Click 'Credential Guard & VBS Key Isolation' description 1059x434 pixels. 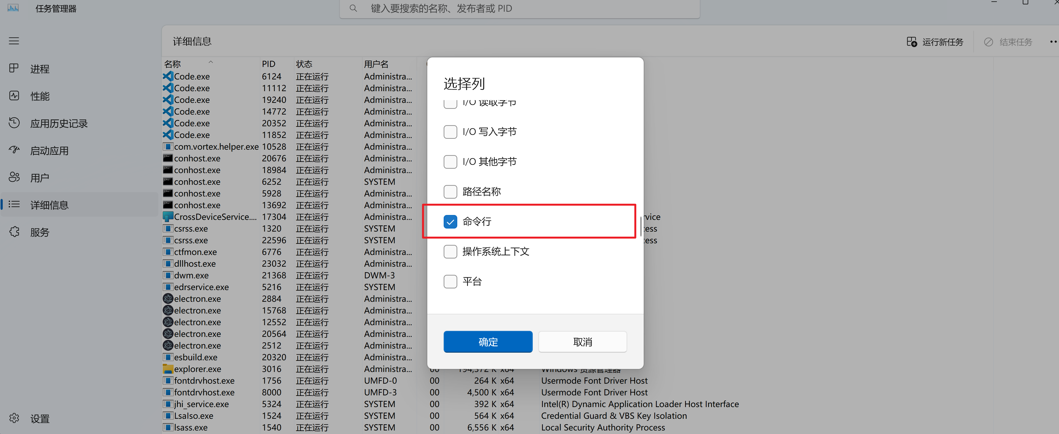614,415
